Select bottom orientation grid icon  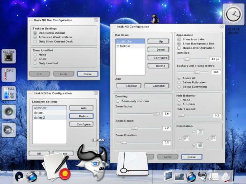click(200, 145)
